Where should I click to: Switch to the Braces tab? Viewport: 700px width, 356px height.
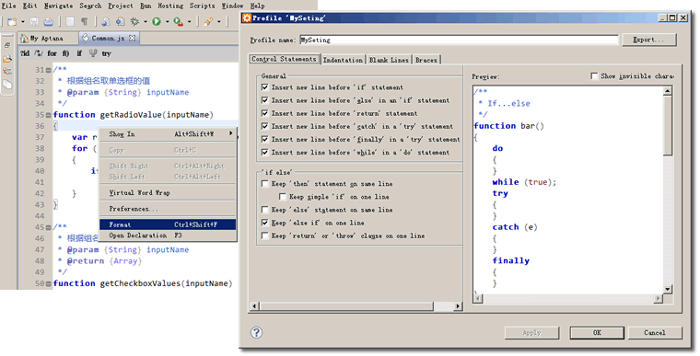coord(426,60)
